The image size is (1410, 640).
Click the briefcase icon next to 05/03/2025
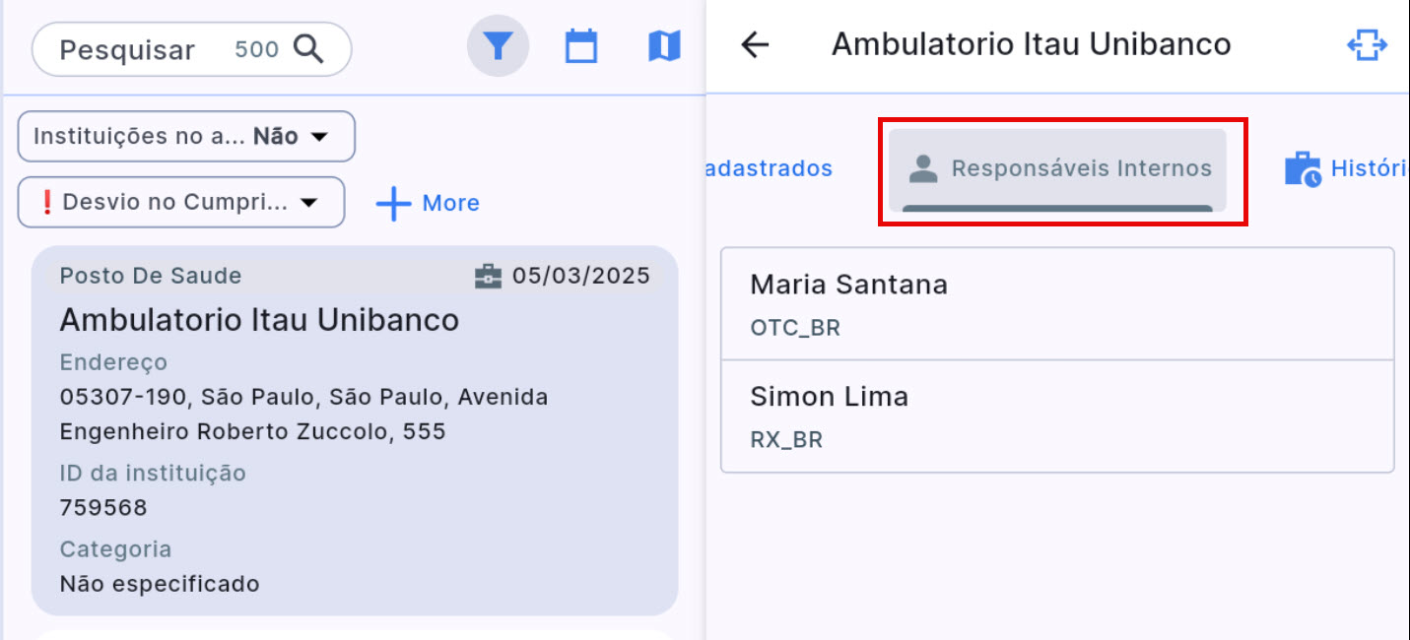pyautogui.click(x=488, y=277)
